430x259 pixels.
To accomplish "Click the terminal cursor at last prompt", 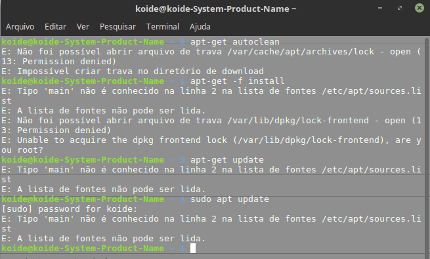I will click(x=193, y=249).
